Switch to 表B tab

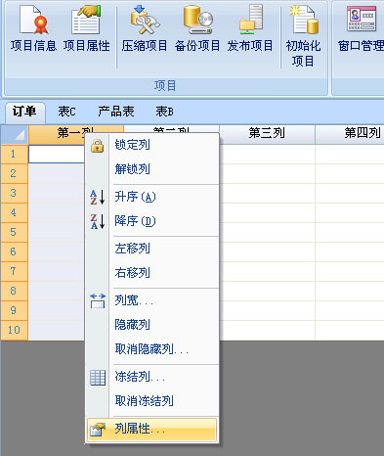[x=165, y=112]
